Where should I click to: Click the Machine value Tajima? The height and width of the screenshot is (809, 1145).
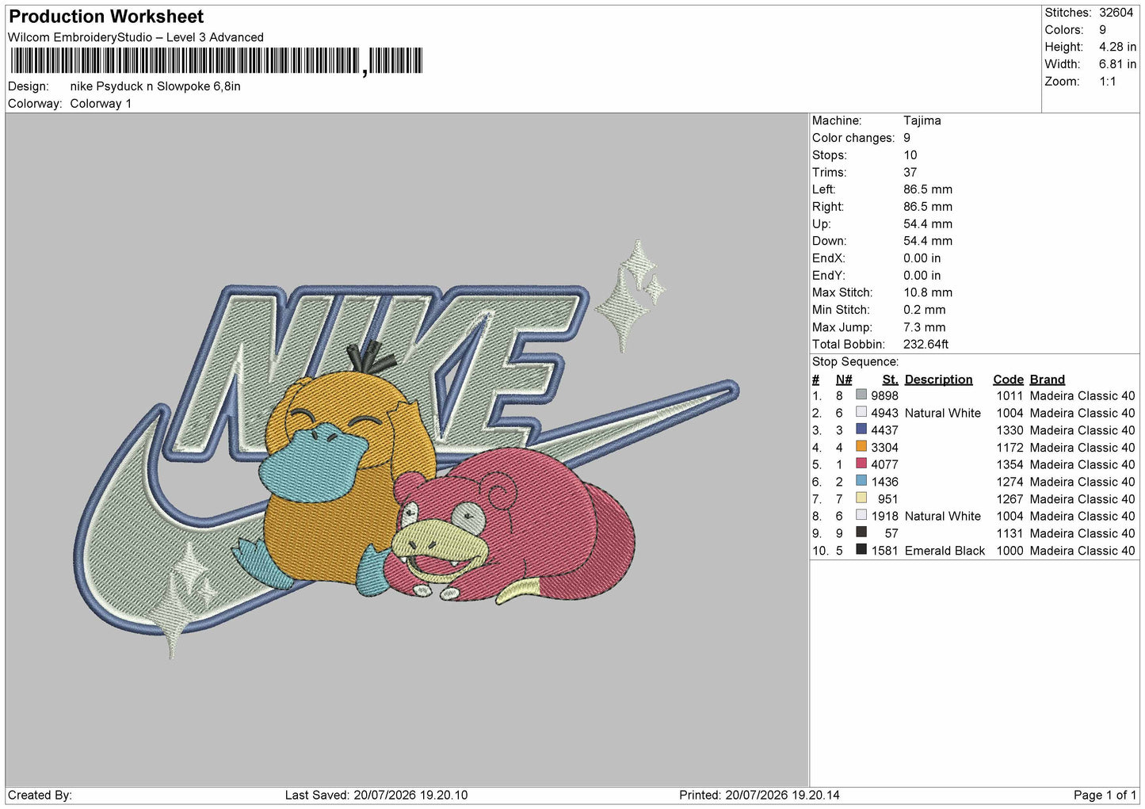click(x=922, y=120)
